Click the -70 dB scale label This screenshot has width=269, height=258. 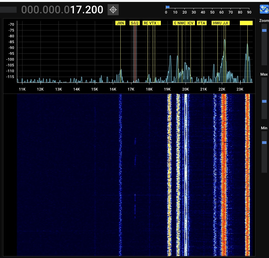coord(11,24)
